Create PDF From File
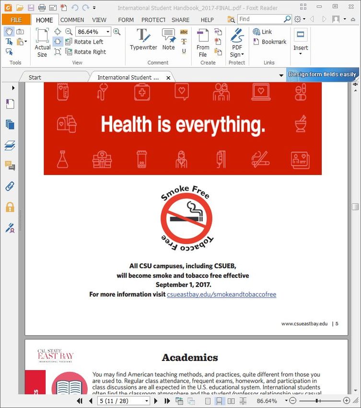Screen dimensions: 361x408 (203, 43)
